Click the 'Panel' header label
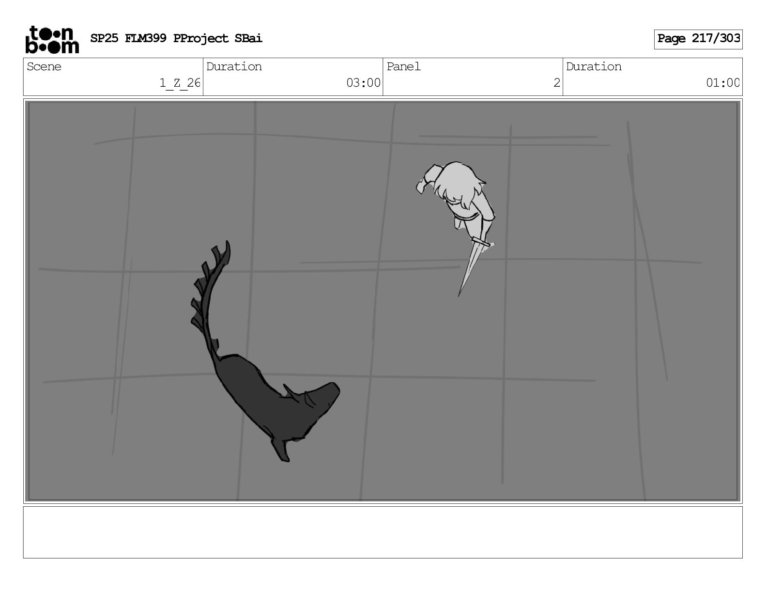This screenshot has height=593, width=767. [403, 66]
